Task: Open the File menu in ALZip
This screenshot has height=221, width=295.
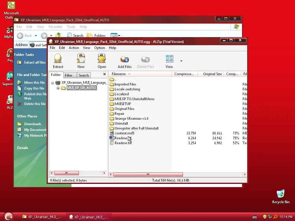Action: tap(52, 48)
